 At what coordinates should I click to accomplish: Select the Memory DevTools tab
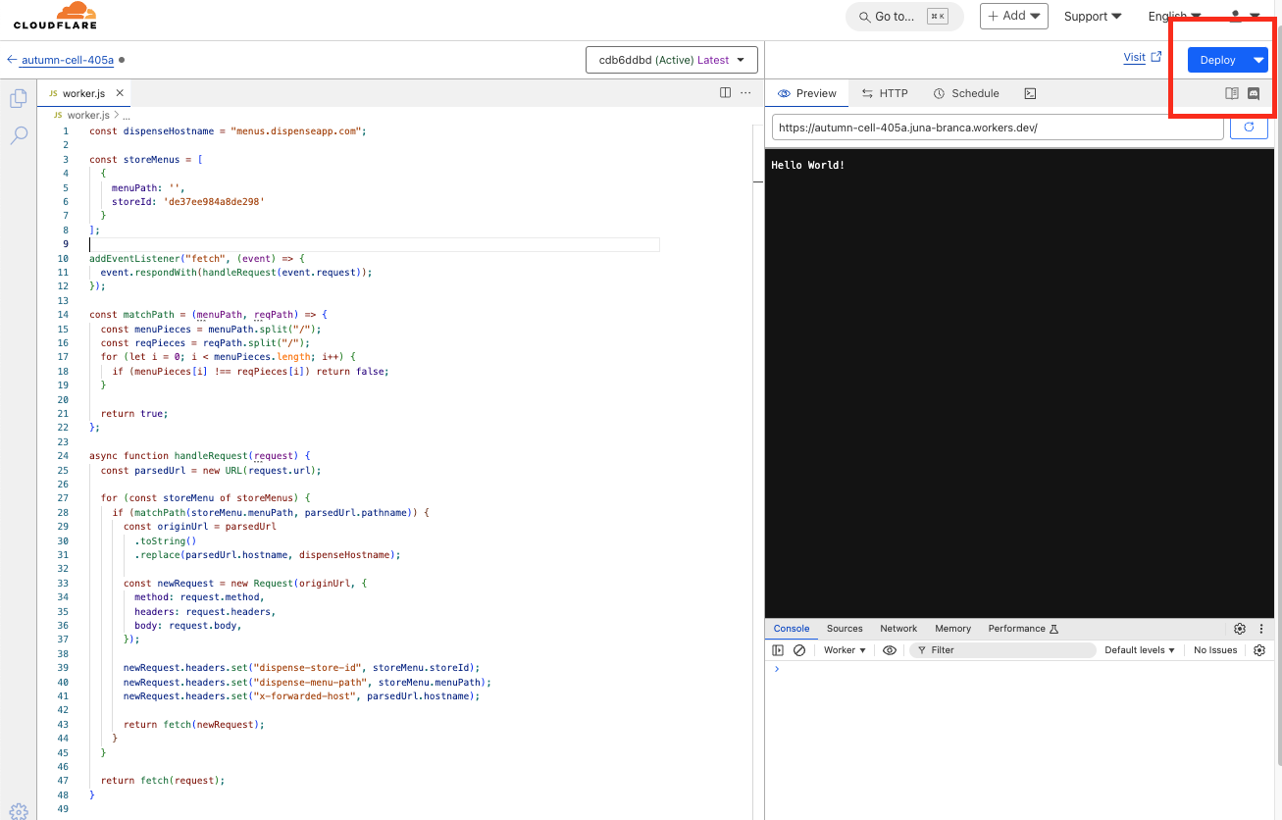(952, 629)
